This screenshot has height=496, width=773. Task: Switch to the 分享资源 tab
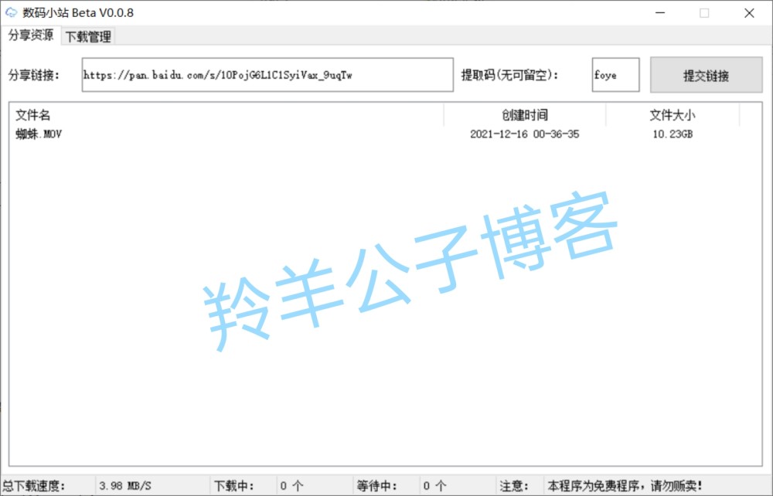(31, 35)
